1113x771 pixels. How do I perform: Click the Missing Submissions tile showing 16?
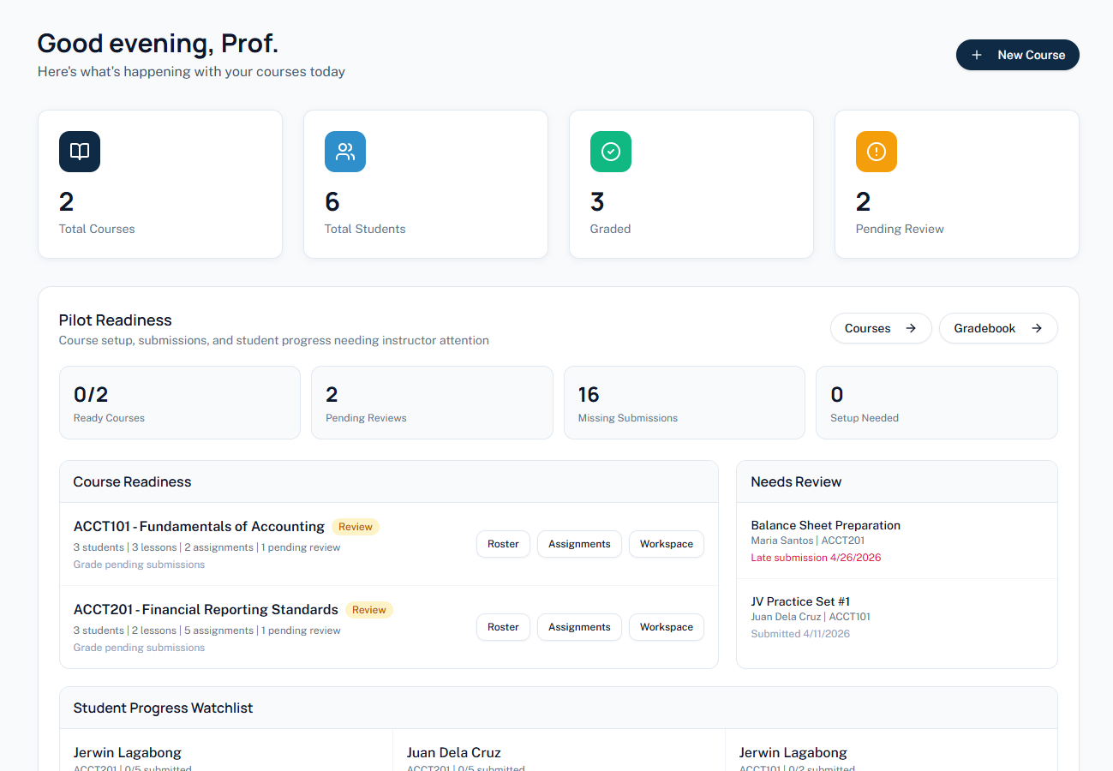click(685, 403)
